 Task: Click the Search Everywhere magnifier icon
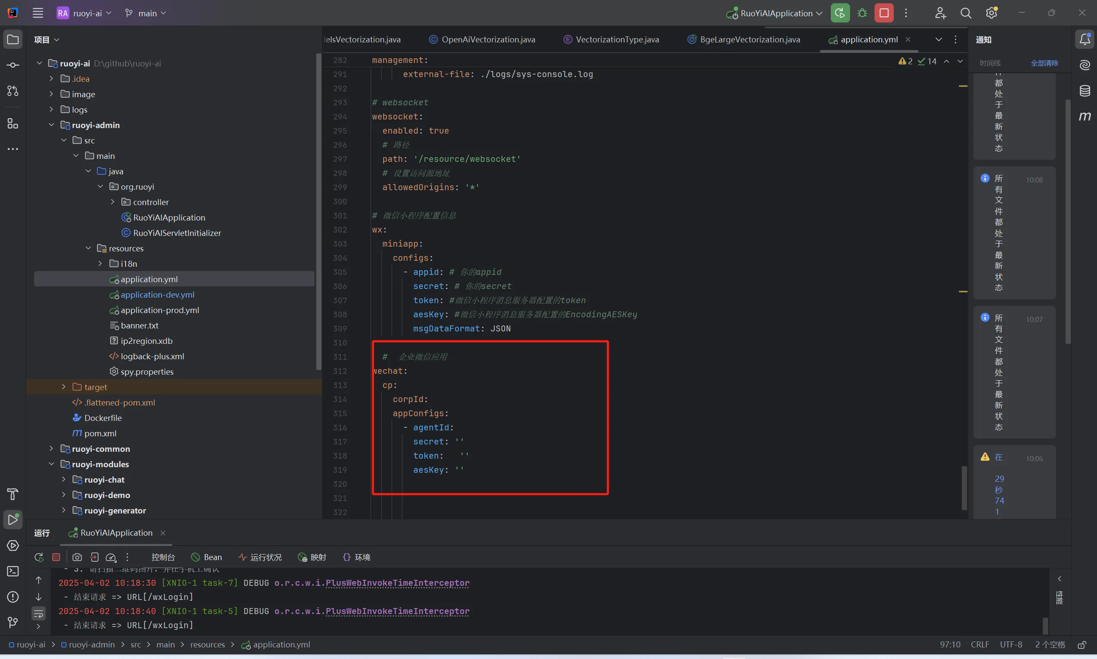(965, 13)
